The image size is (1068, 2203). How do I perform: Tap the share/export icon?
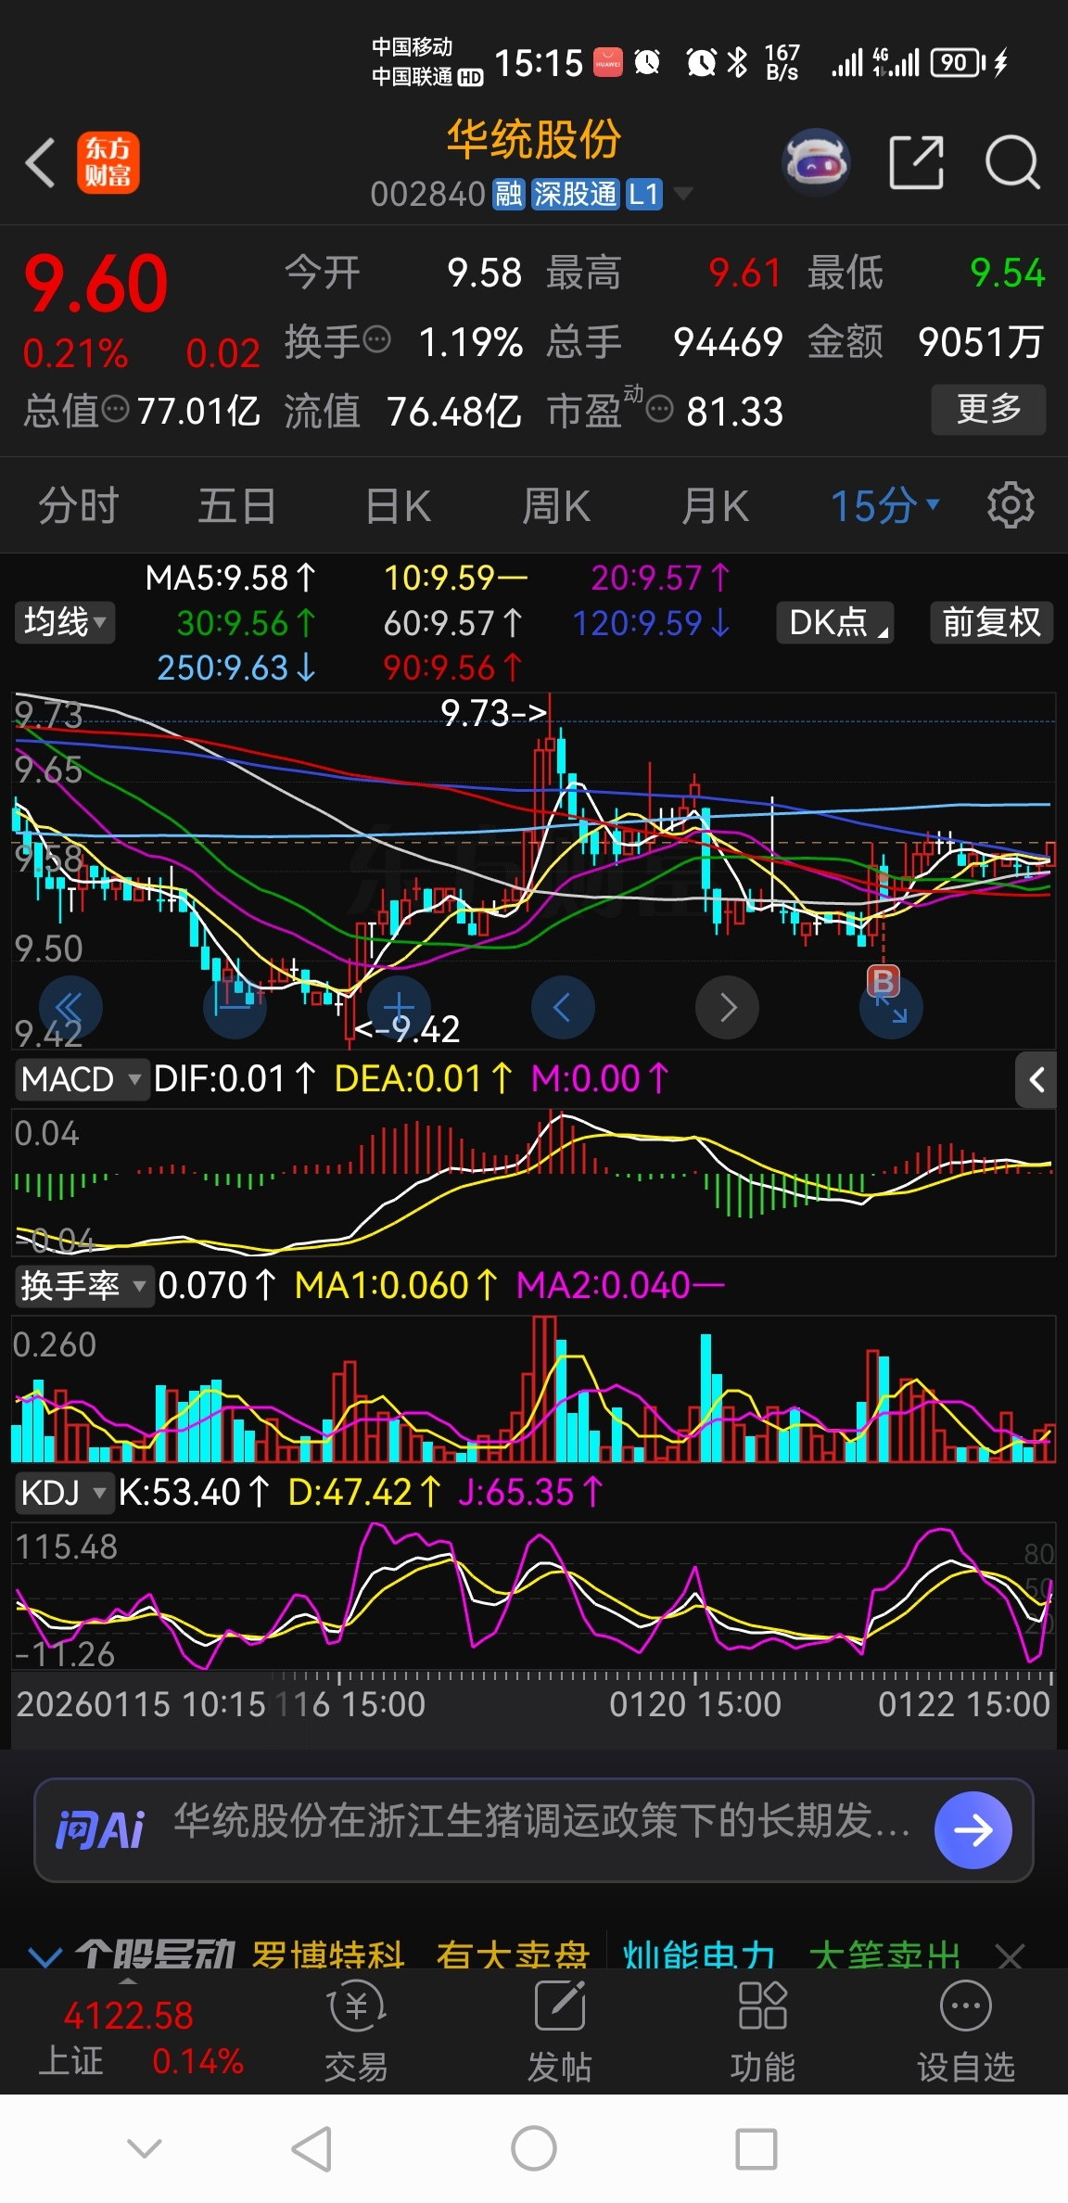point(916,162)
